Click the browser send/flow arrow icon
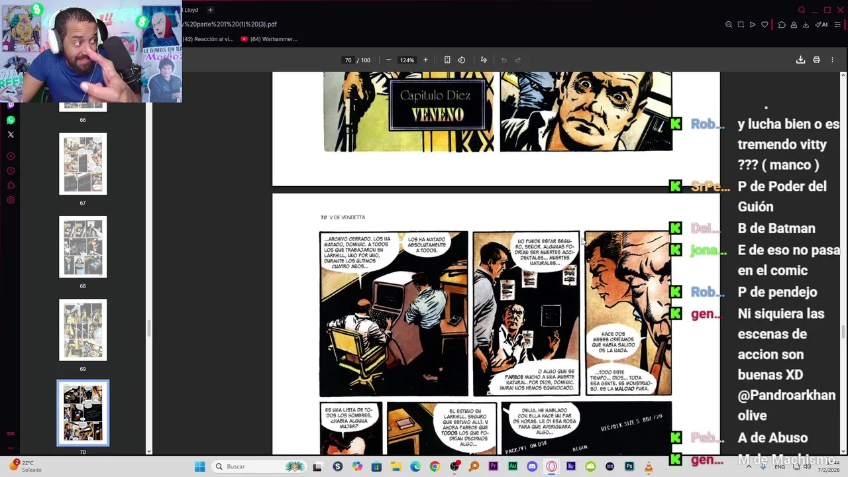The height and width of the screenshot is (477, 848). (x=753, y=25)
